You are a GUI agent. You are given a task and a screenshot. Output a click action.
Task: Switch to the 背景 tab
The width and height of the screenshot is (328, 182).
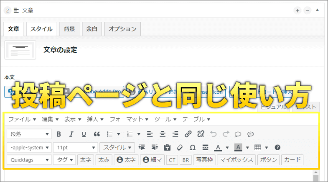tap(69, 29)
